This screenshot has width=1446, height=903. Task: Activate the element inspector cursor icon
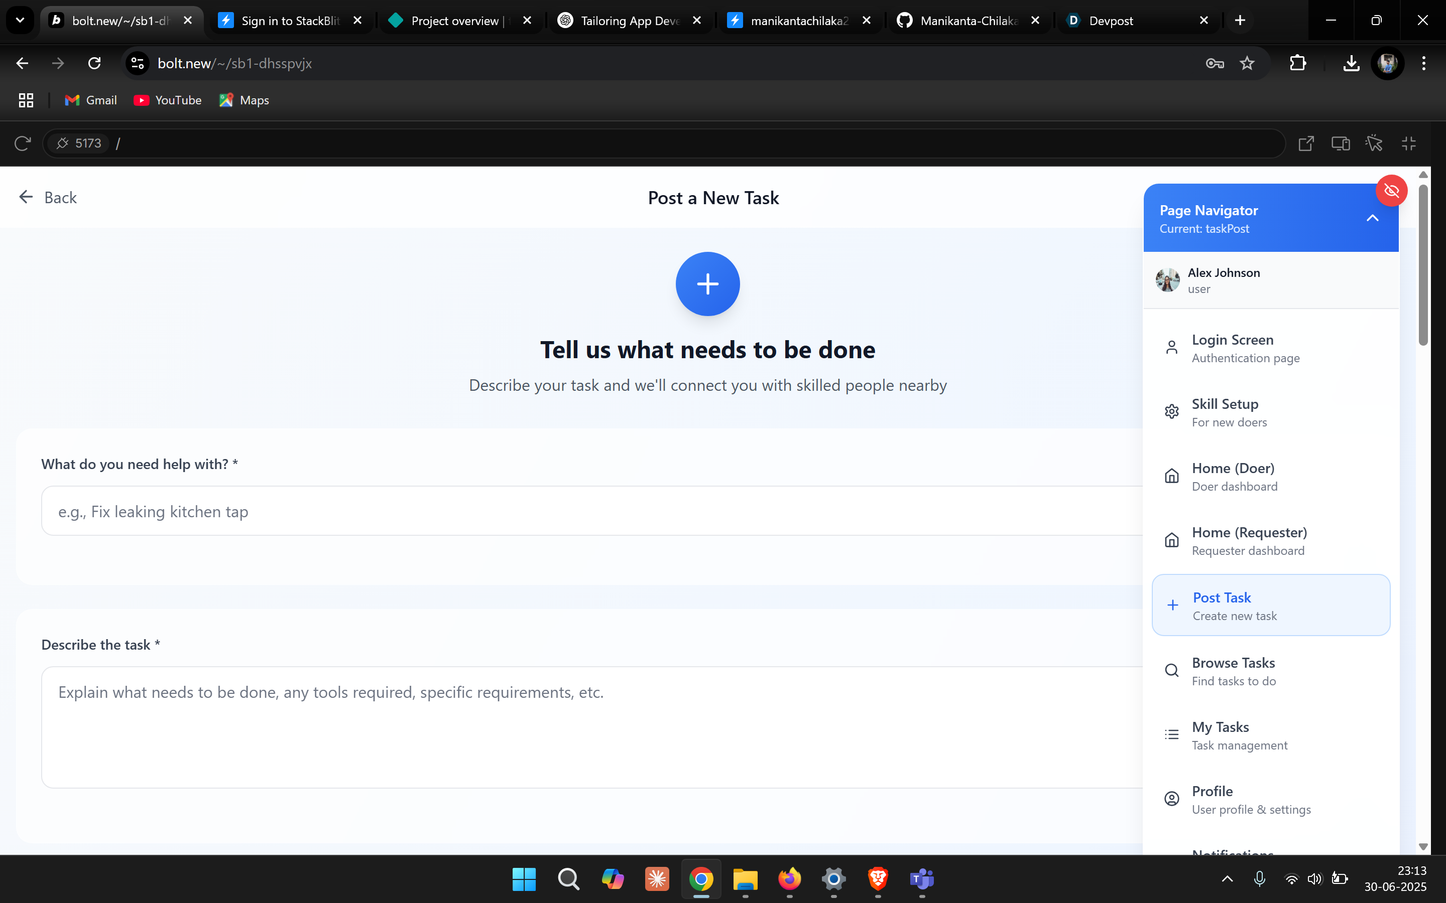click(x=1374, y=143)
